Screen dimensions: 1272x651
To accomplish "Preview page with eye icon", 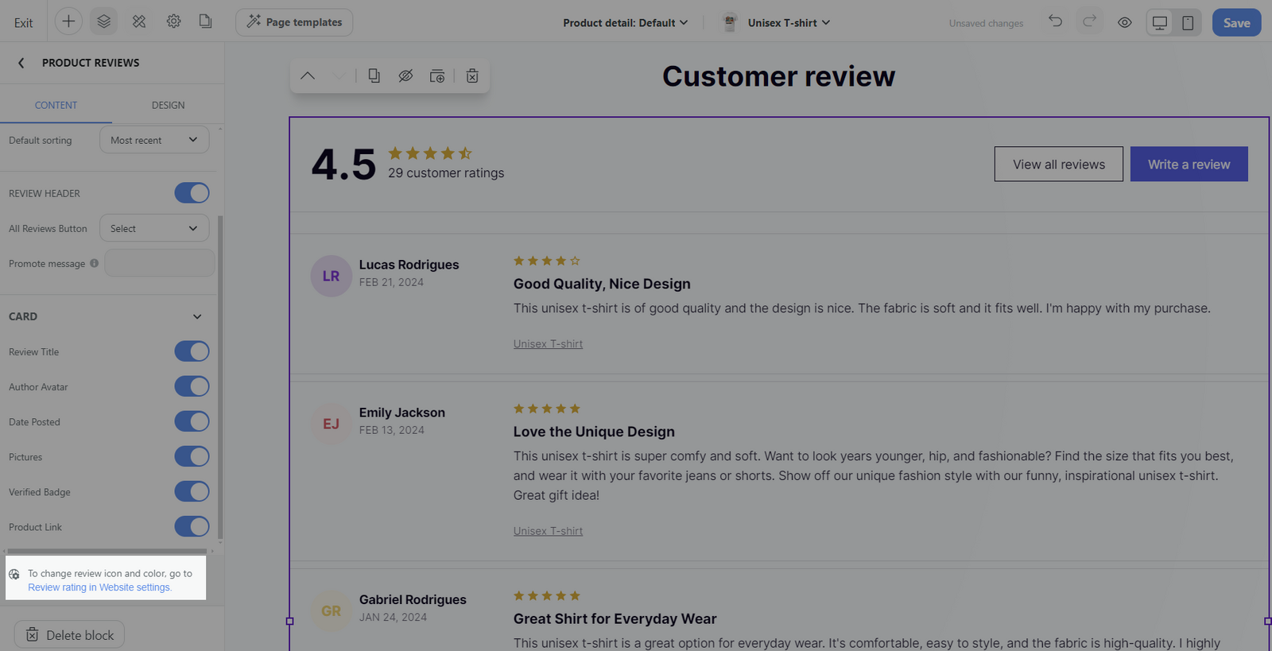I will coord(1124,22).
